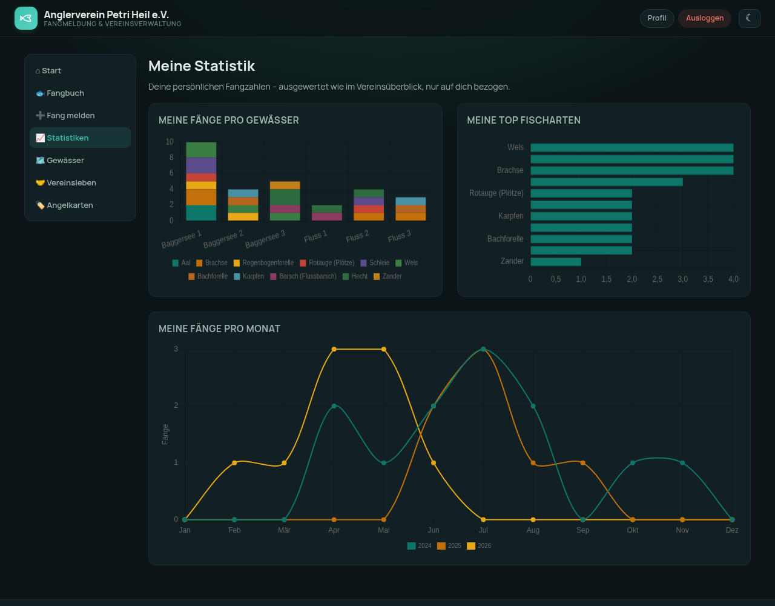Hide the 2024 line via its legend
775x606 pixels.
[x=420, y=546]
